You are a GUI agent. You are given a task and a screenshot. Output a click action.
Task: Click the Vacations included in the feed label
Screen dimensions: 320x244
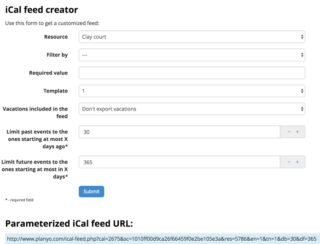pos(35,113)
